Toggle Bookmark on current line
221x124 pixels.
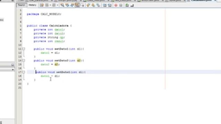98,6
